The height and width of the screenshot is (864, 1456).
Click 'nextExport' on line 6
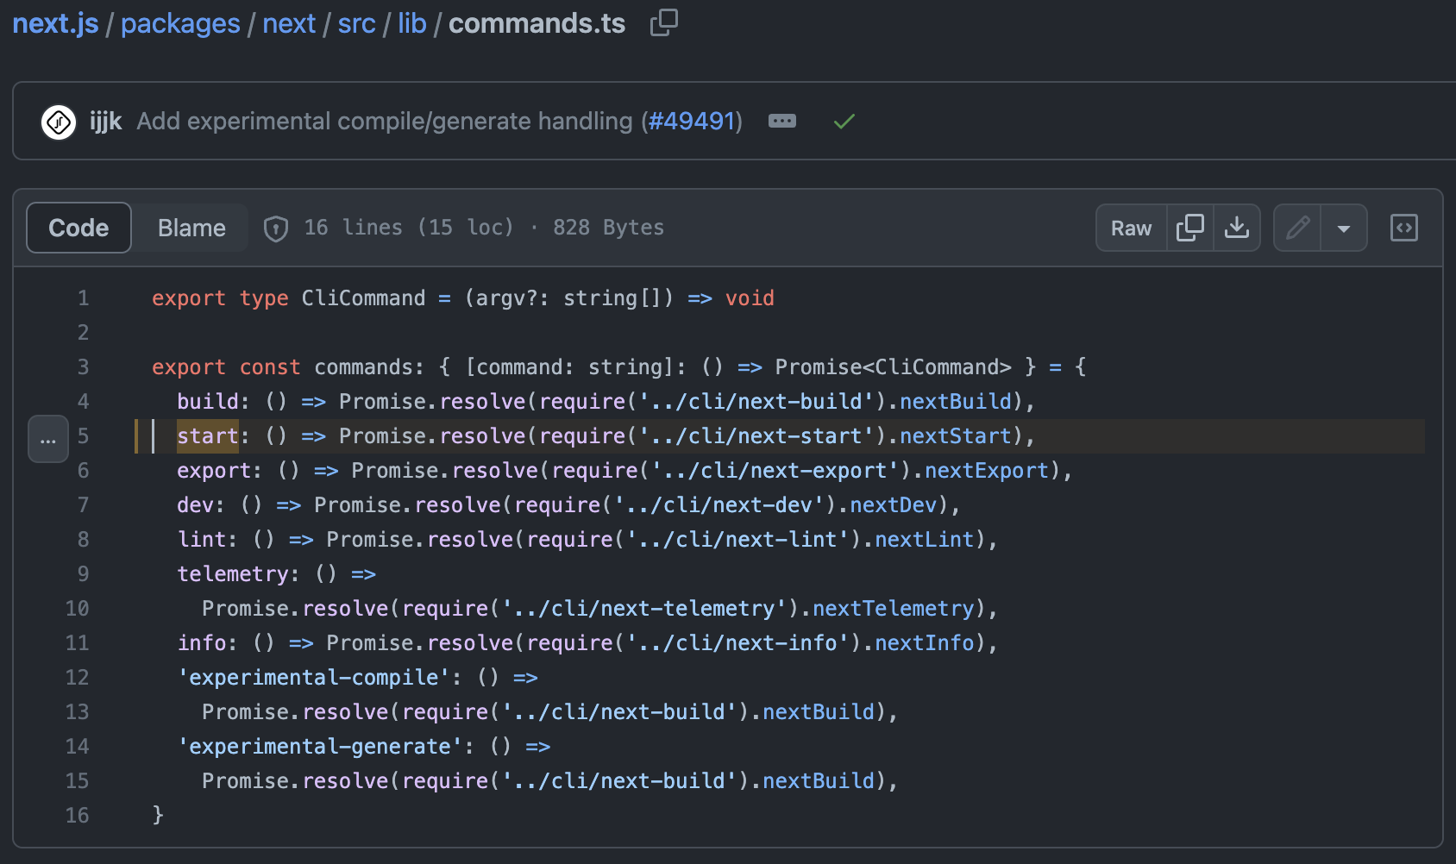pyautogui.click(x=987, y=471)
